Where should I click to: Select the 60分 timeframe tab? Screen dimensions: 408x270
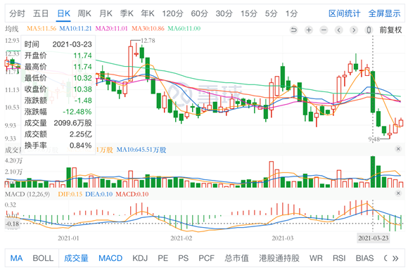[x=199, y=13]
